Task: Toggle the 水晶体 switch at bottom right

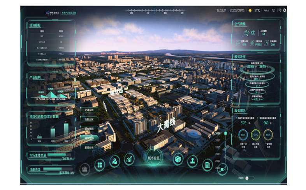Action: click(x=250, y=178)
